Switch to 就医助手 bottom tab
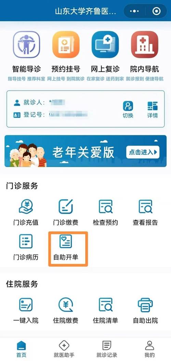This screenshot has width=171, height=361. (64, 349)
